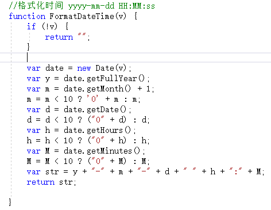Click on getMonth() in the code
The width and height of the screenshot is (271, 210).
pyautogui.click(x=109, y=89)
